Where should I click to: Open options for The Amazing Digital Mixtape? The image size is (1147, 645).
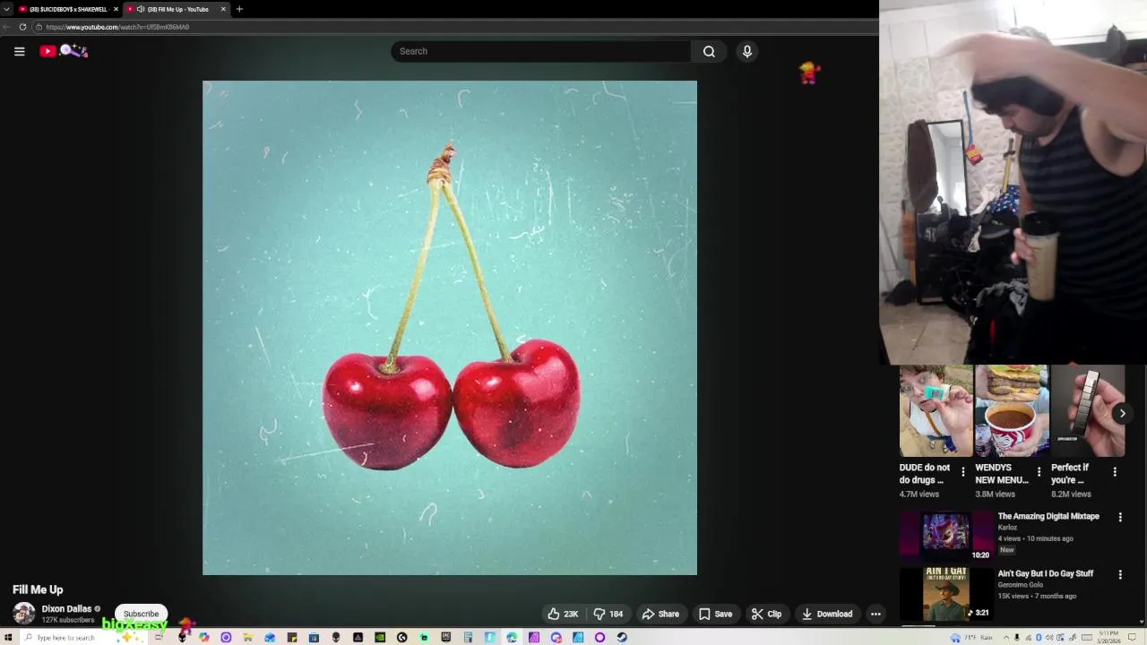[x=1120, y=517]
